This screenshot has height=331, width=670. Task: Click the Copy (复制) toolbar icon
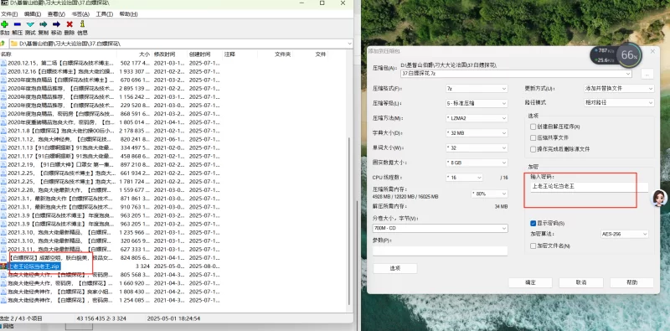pyautogui.click(x=44, y=24)
